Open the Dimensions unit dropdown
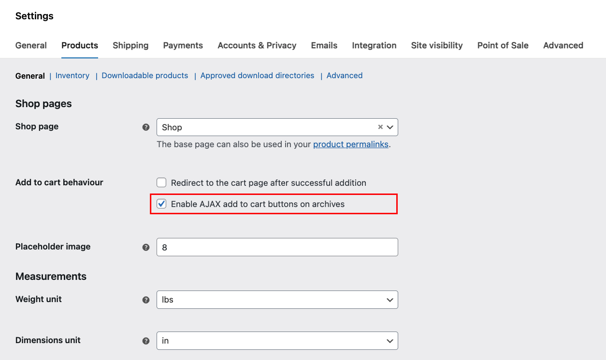Screen dimensions: 606x360 277,340
